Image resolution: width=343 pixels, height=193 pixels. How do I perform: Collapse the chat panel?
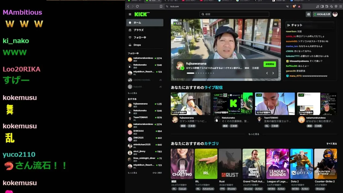(x=288, y=25)
